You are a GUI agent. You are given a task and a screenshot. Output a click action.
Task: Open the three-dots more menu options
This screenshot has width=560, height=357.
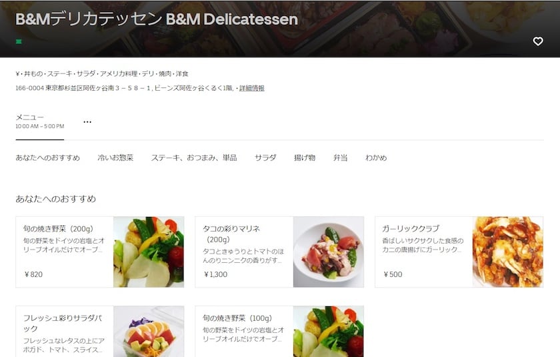tap(87, 122)
